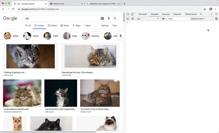Toggle the DevTools device toolbar icon
The width and height of the screenshot is (219, 133).
(132, 14)
